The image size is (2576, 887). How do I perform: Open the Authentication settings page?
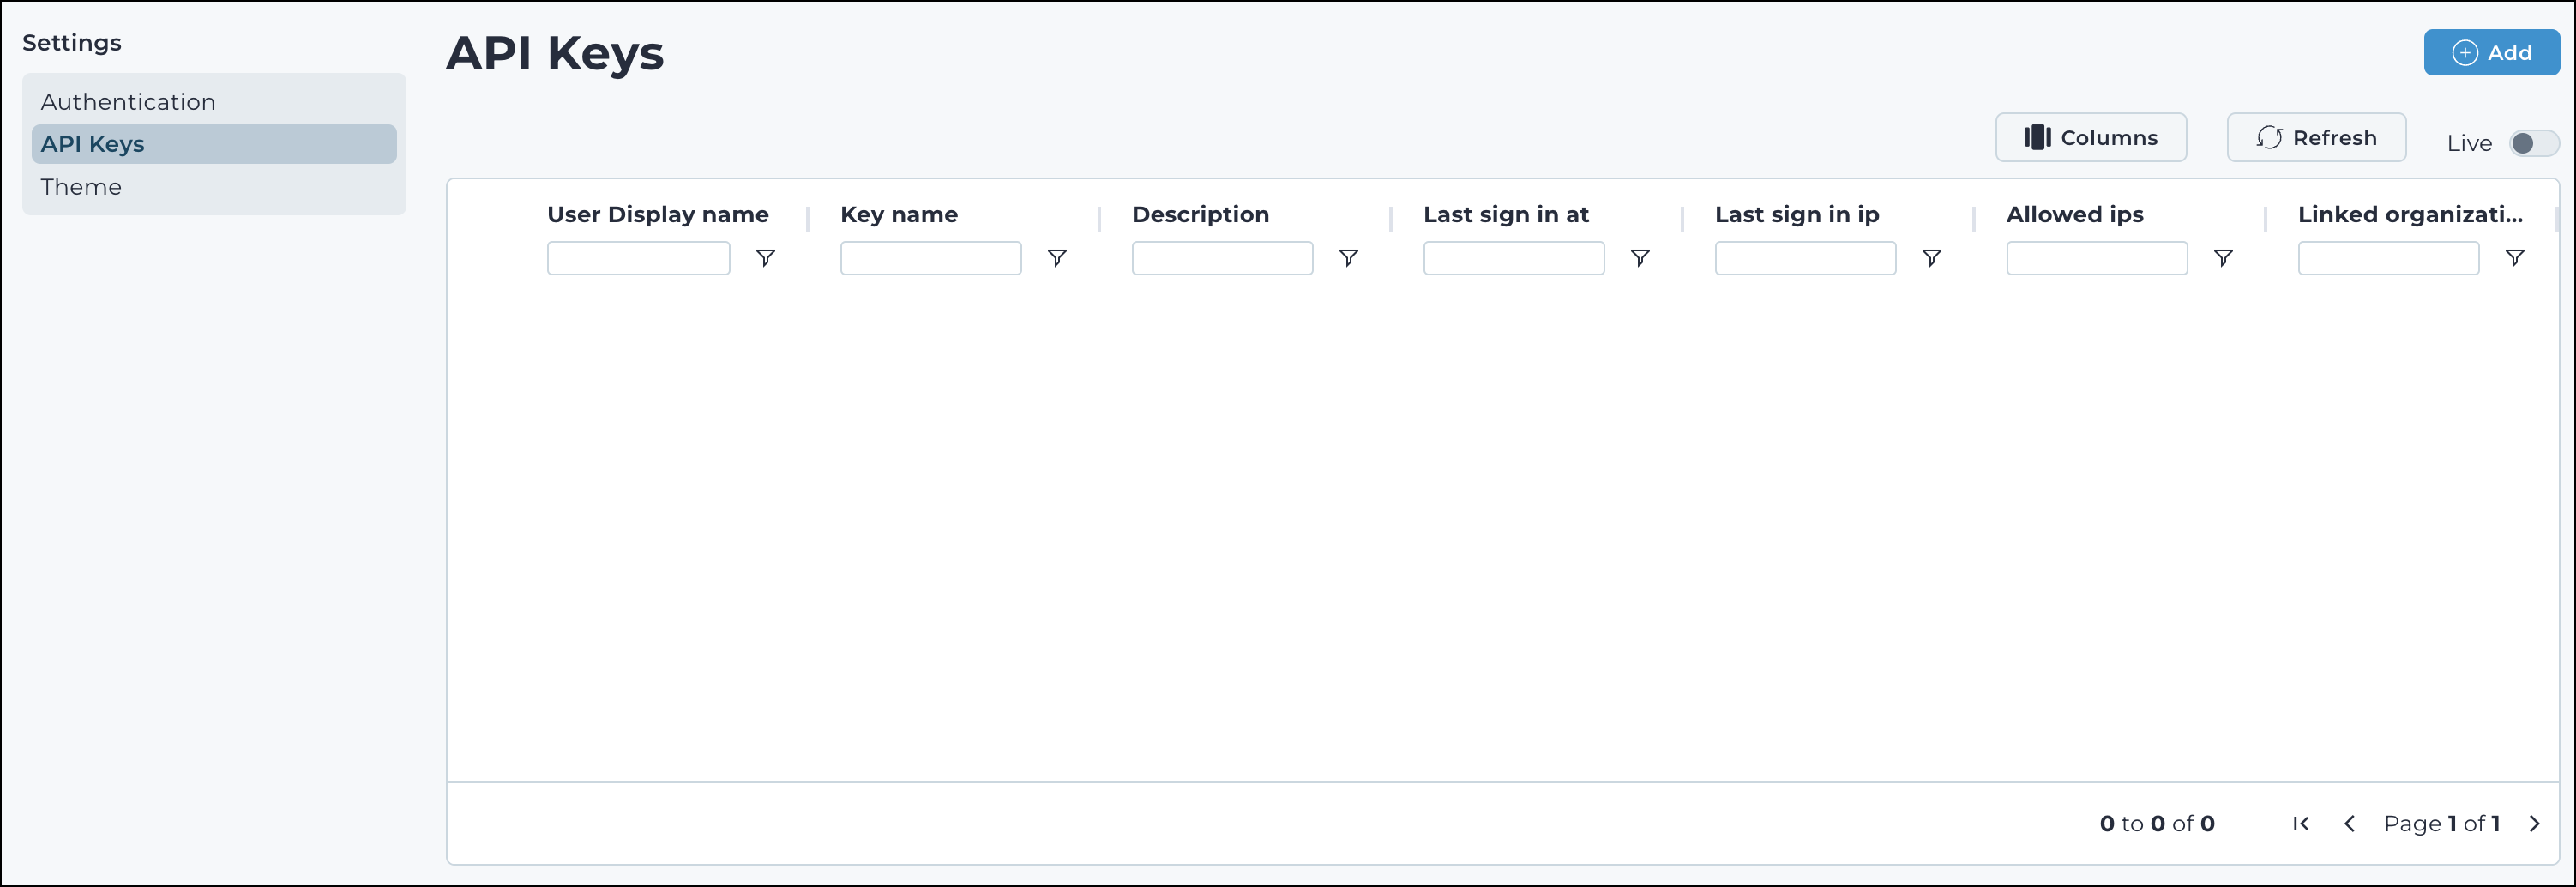(x=214, y=101)
